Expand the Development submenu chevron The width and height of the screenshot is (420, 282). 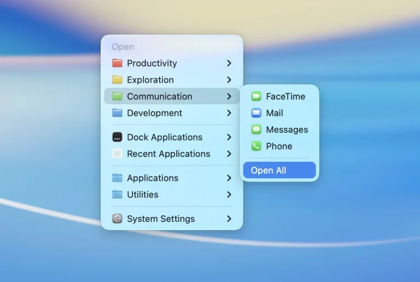[229, 113]
